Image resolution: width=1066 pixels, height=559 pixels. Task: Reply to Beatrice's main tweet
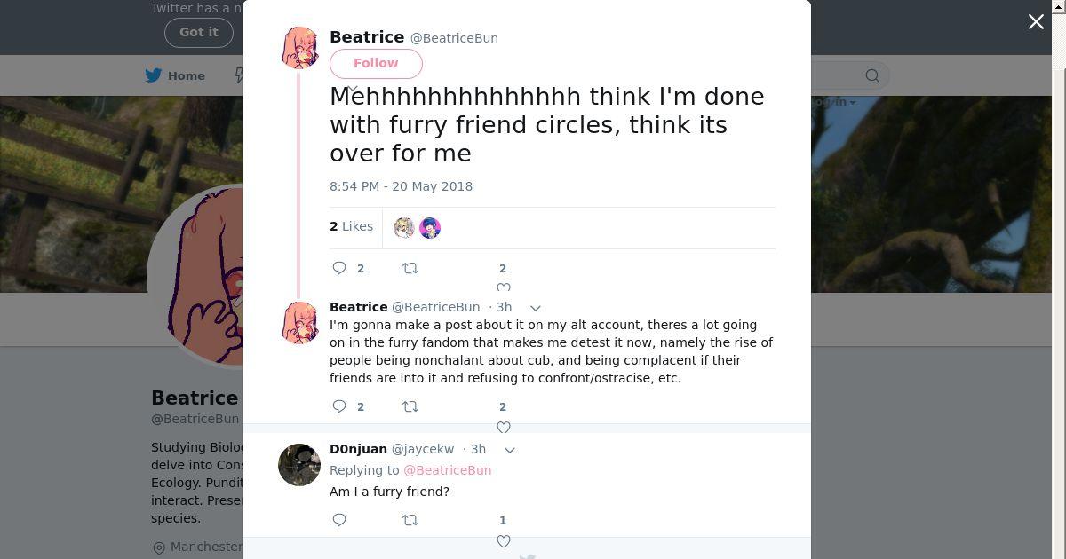[339, 268]
